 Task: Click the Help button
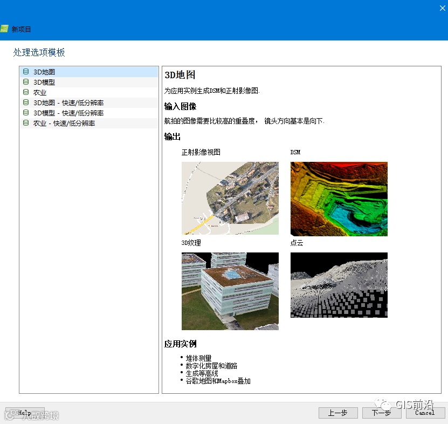coord(25,413)
